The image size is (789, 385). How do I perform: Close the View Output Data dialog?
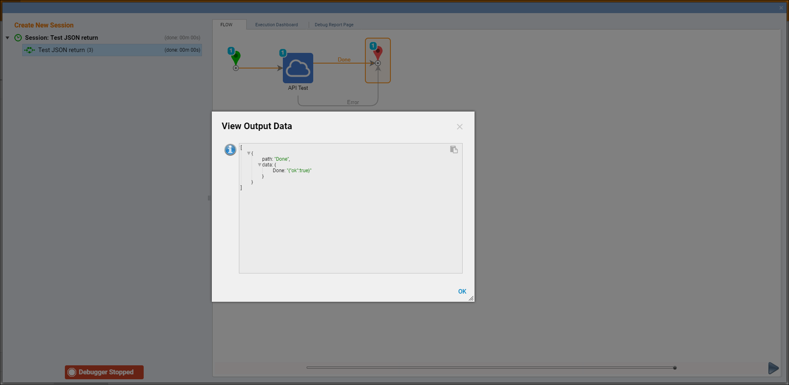460,127
